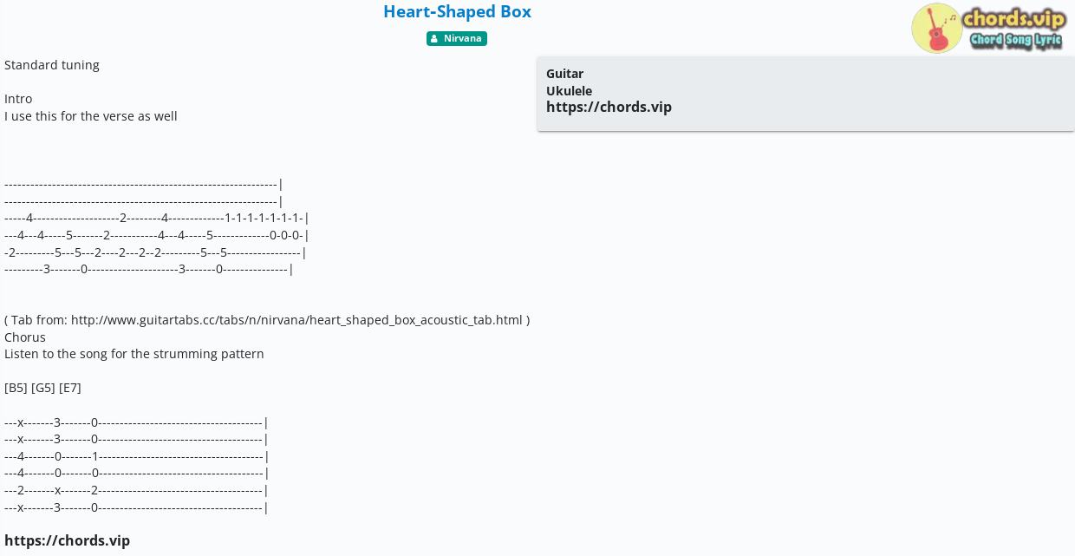The height and width of the screenshot is (556, 1075).
Task: Open the Heart-Shaped Box title link
Action: tap(457, 11)
